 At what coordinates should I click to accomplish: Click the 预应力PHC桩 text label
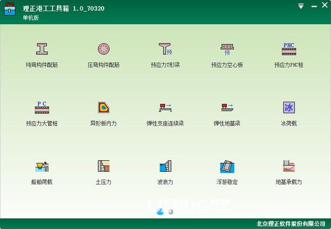click(x=289, y=65)
